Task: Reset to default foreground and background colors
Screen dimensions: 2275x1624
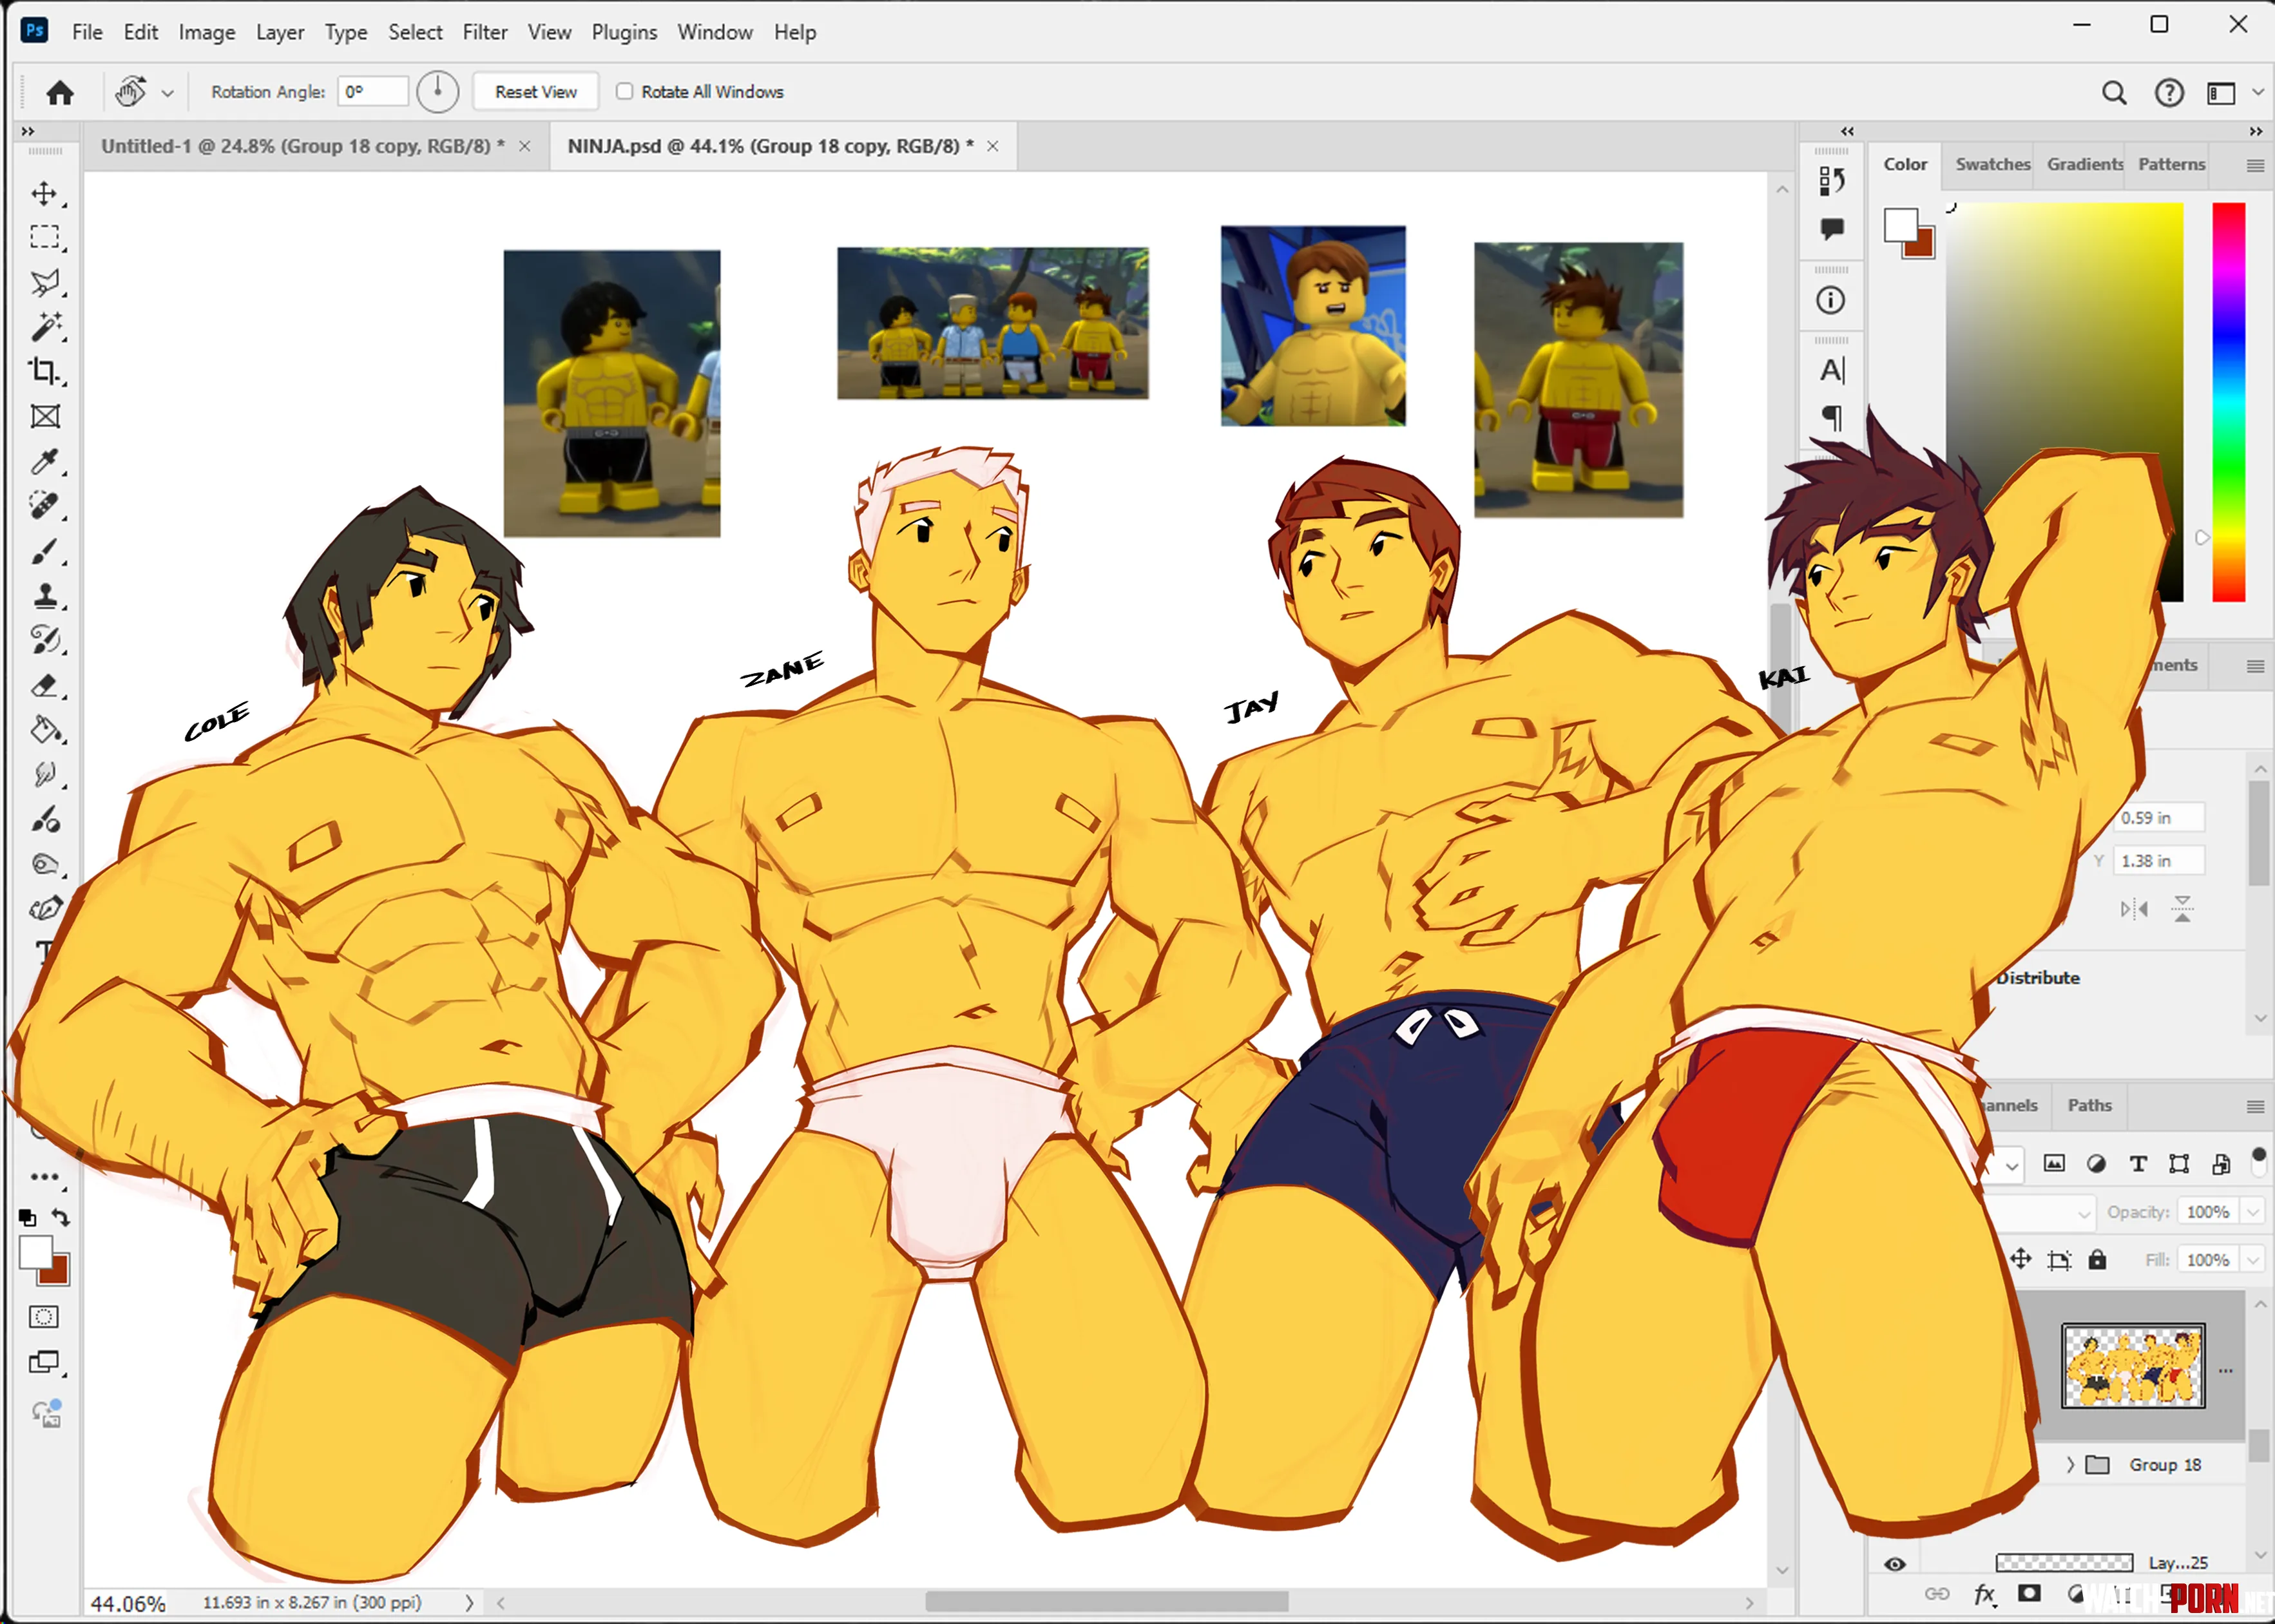Action: [x=27, y=1218]
